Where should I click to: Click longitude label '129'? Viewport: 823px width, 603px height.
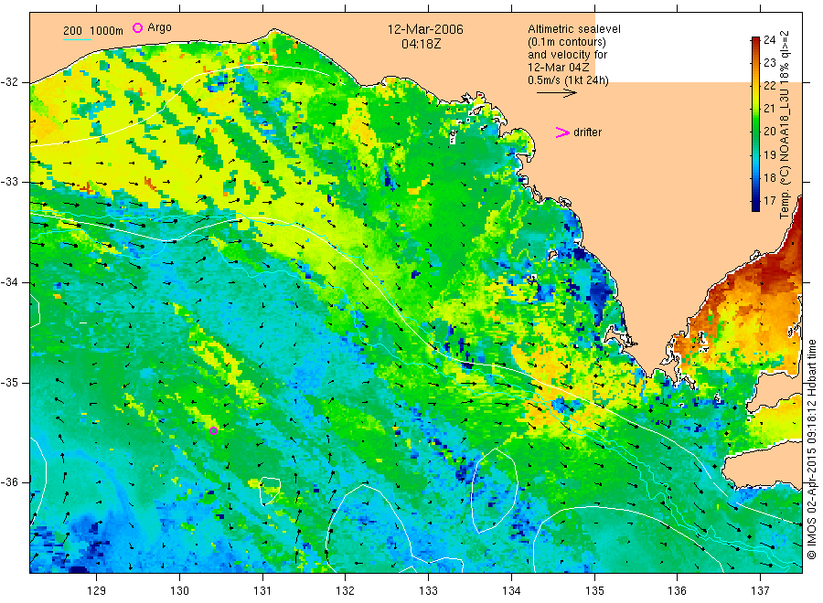point(97,591)
